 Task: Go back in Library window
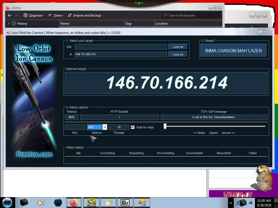pyautogui.click(x=10, y=15)
